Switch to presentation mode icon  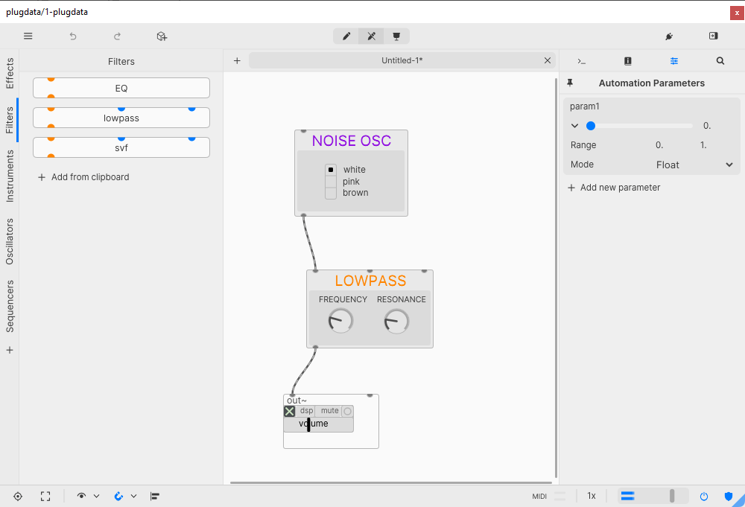396,36
